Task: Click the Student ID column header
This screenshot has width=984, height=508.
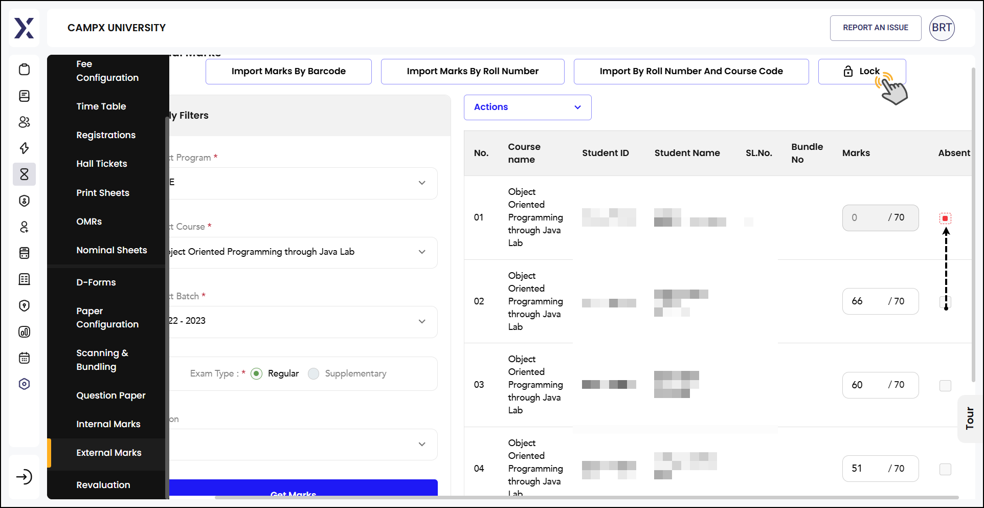Action: [x=606, y=153]
